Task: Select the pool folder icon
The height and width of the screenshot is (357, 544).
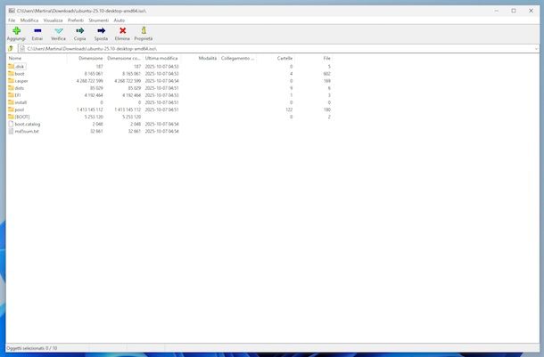Action: 11,110
